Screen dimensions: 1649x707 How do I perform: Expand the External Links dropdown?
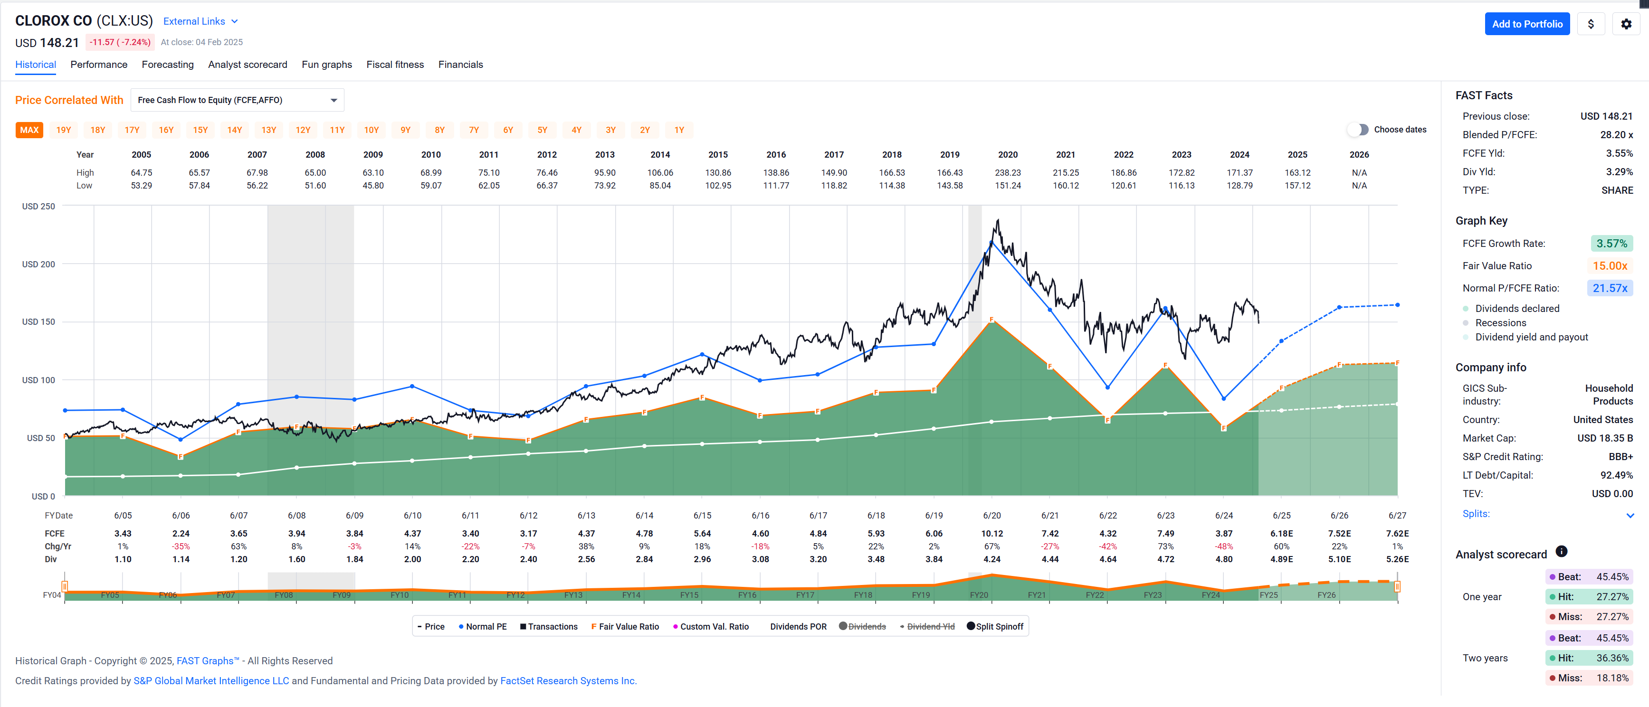point(200,21)
